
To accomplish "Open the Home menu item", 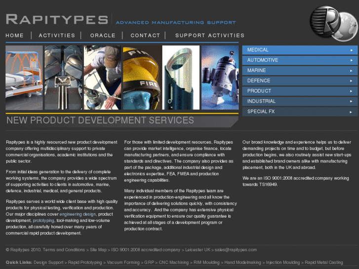I will click(x=15, y=36).
